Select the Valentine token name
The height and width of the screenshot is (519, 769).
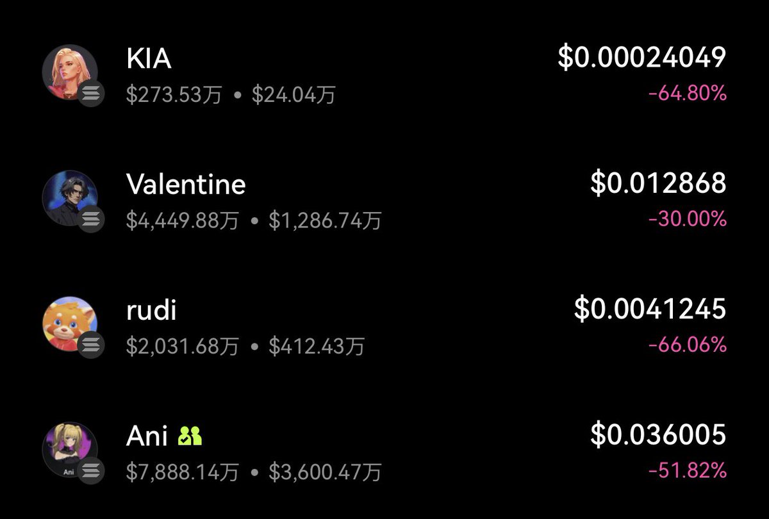pos(186,185)
